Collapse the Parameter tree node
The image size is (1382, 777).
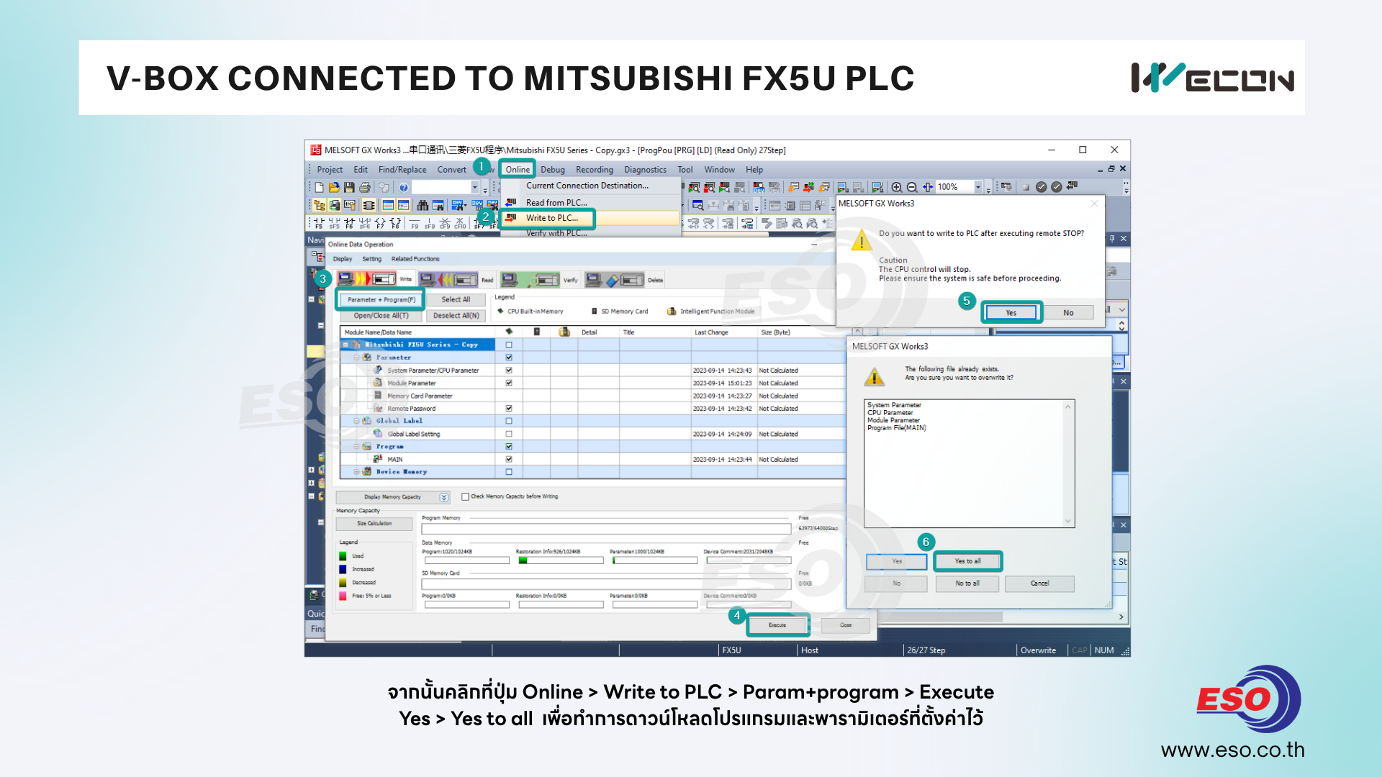[x=356, y=358]
